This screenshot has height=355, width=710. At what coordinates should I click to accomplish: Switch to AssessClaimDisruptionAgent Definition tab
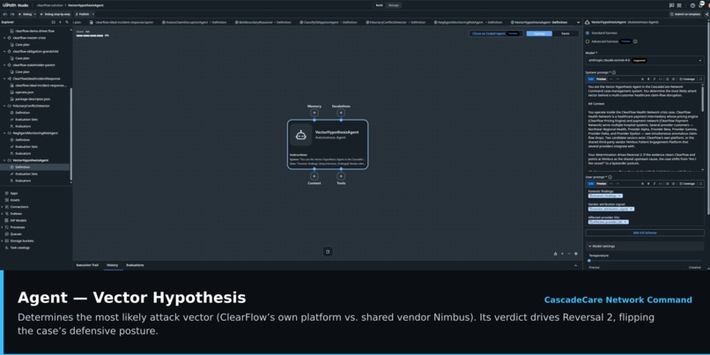[196, 22]
